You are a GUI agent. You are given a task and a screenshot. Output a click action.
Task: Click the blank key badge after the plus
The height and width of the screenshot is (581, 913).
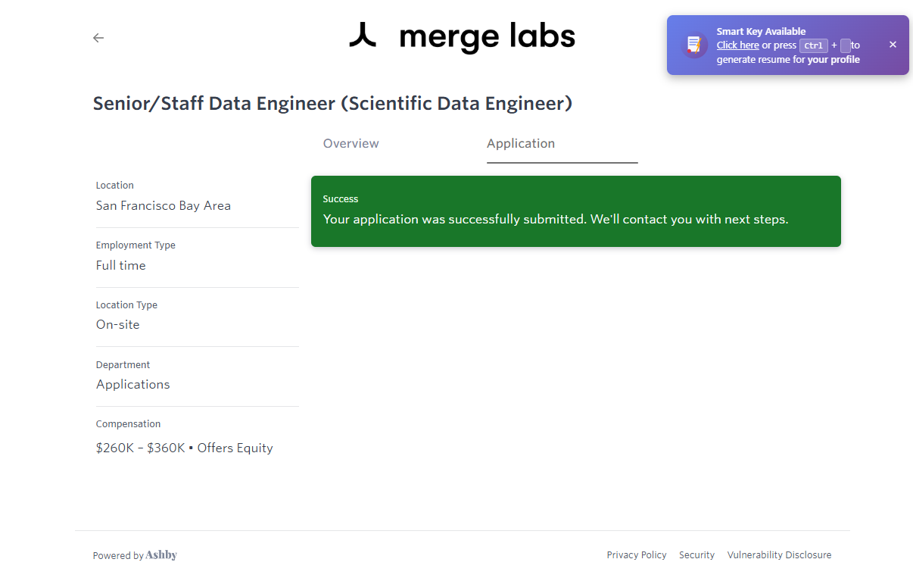click(x=846, y=45)
